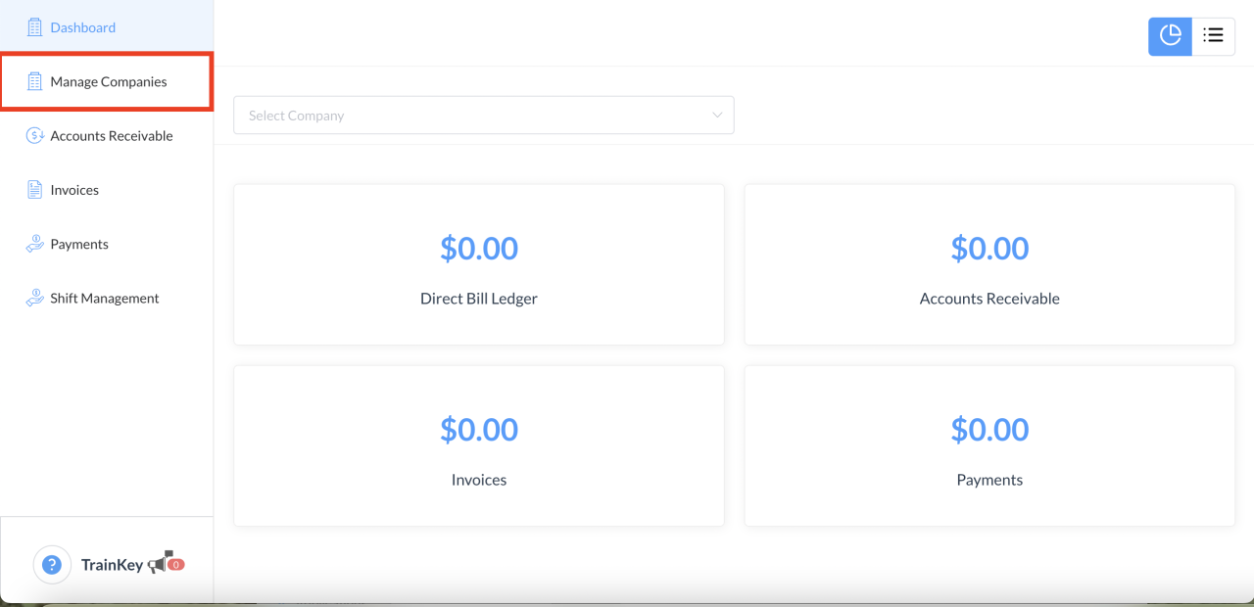
Task: Switch to chart view toggle
Action: pyautogui.click(x=1170, y=36)
